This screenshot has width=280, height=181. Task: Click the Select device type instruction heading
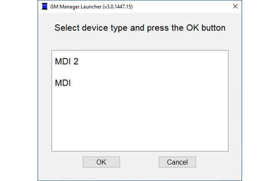click(140, 28)
